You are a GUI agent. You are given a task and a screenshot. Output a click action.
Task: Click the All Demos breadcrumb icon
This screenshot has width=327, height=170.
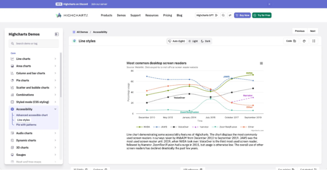pos(73,31)
